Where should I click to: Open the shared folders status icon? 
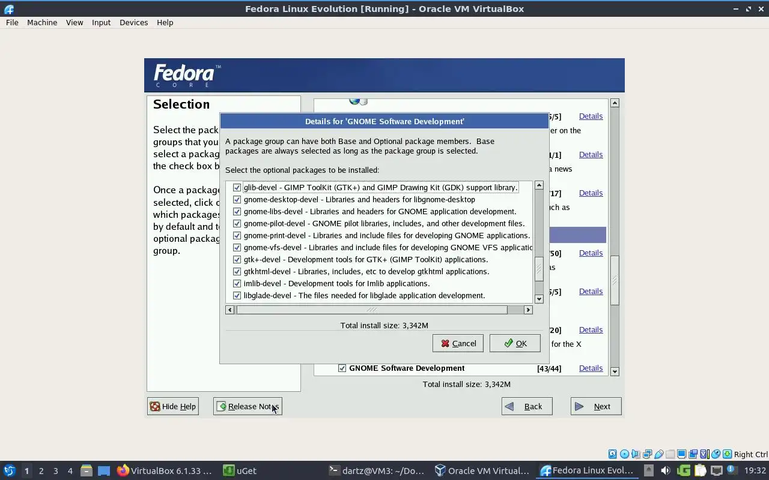click(x=670, y=454)
